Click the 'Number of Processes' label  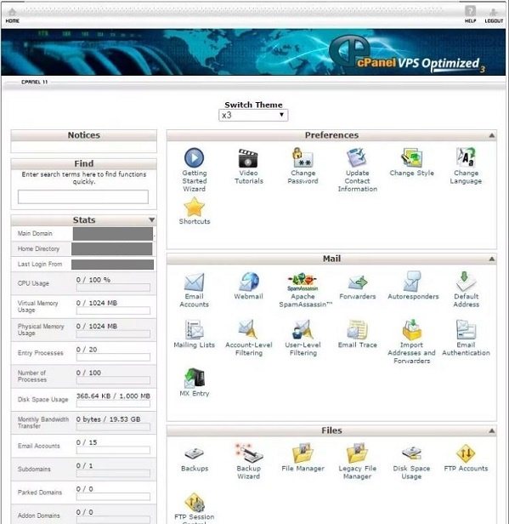32,376
